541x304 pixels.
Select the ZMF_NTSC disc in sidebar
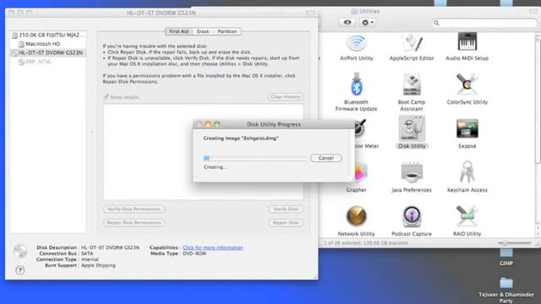point(48,62)
